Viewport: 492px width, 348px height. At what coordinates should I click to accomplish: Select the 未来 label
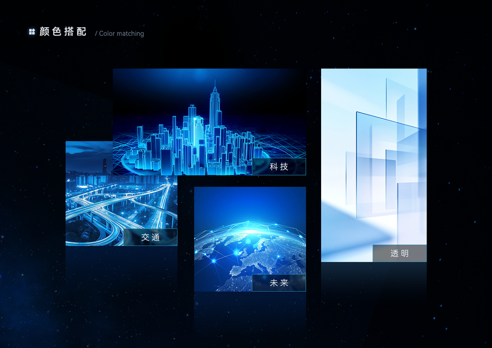click(x=279, y=283)
